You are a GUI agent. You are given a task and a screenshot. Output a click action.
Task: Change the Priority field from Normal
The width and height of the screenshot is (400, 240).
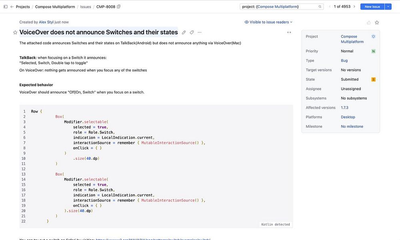click(x=347, y=51)
